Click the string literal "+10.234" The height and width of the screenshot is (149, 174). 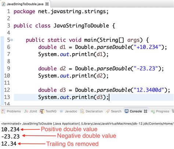[147, 47]
